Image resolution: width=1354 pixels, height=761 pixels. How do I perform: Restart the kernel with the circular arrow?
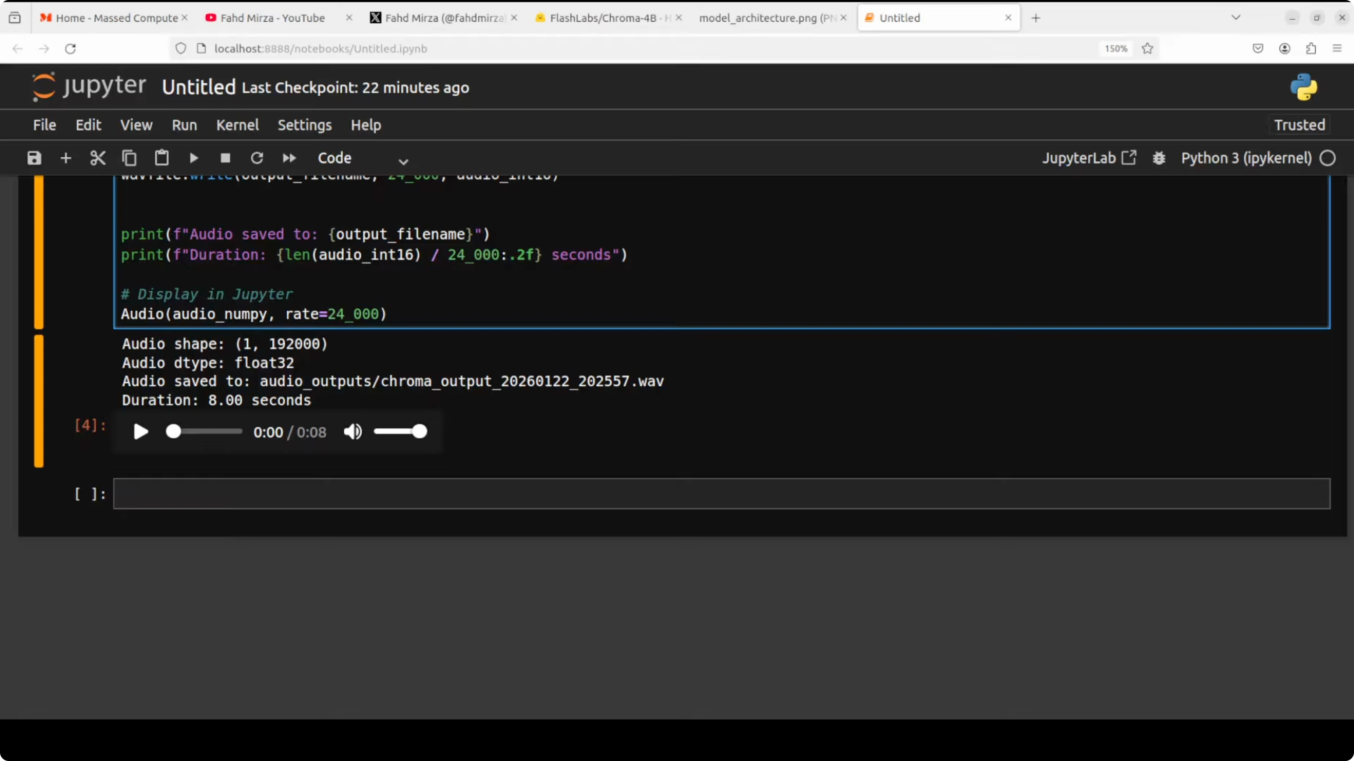point(257,158)
